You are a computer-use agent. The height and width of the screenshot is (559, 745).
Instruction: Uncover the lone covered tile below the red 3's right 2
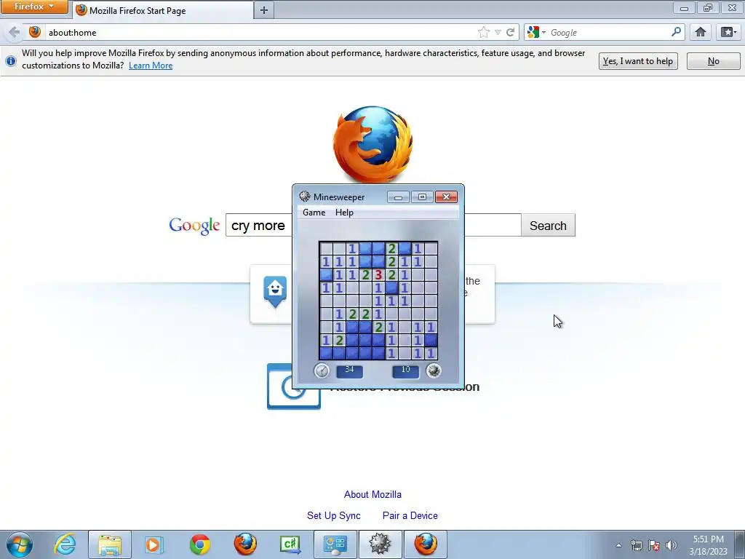coord(391,288)
